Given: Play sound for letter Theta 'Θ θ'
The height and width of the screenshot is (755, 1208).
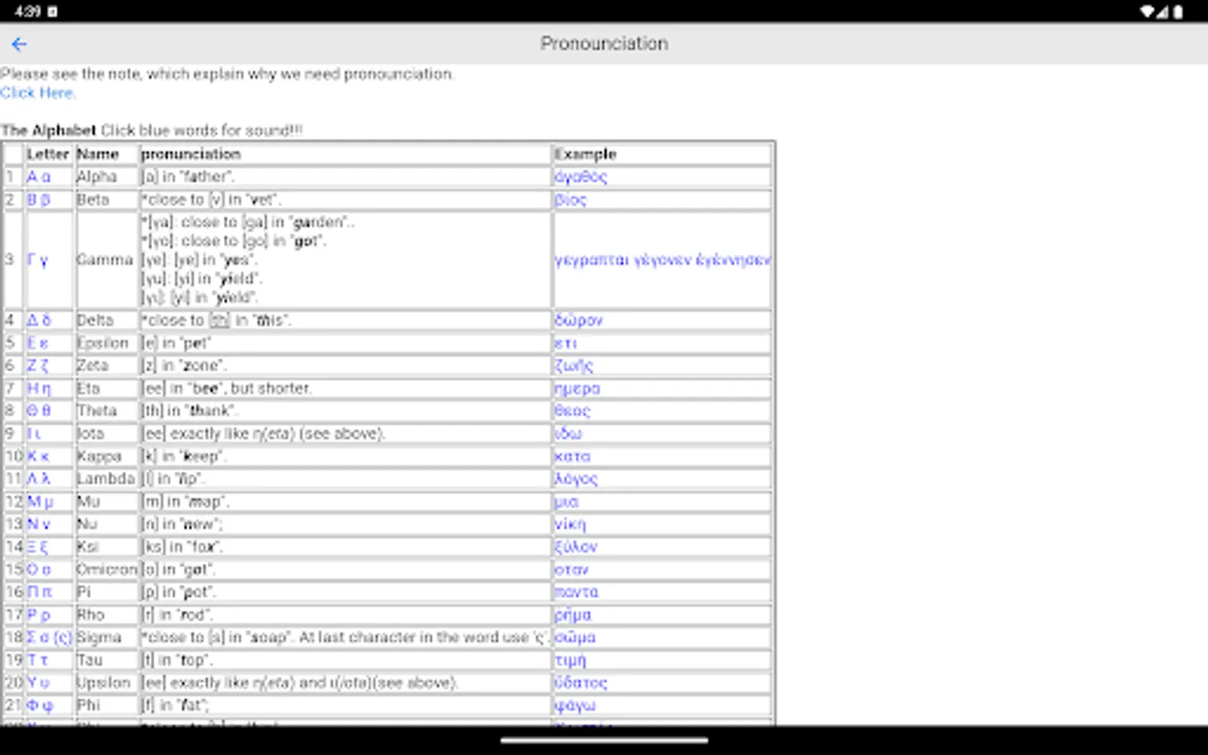Looking at the screenshot, I should pyautogui.click(x=39, y=411).
